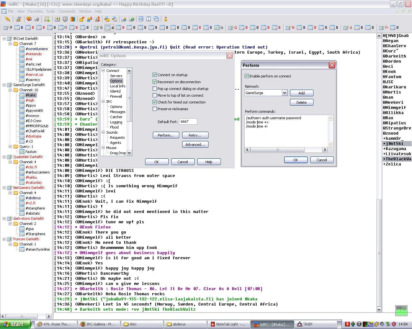Open the Timer clock toolbar icon

pos(65,19)
